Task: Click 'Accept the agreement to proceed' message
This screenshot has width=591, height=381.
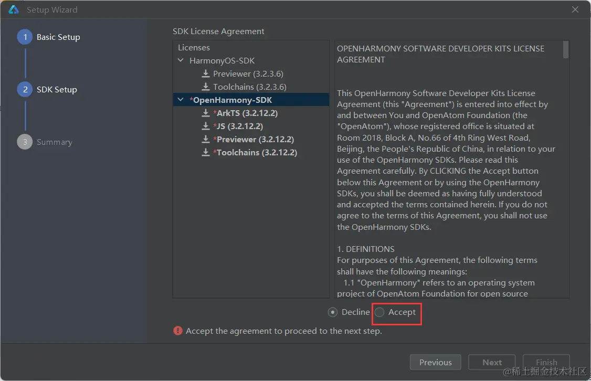Action: [x=284, y=331]
